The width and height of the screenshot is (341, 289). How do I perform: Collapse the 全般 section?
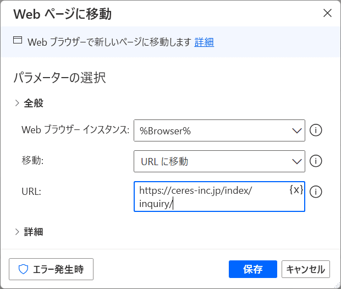pos(29,103)
